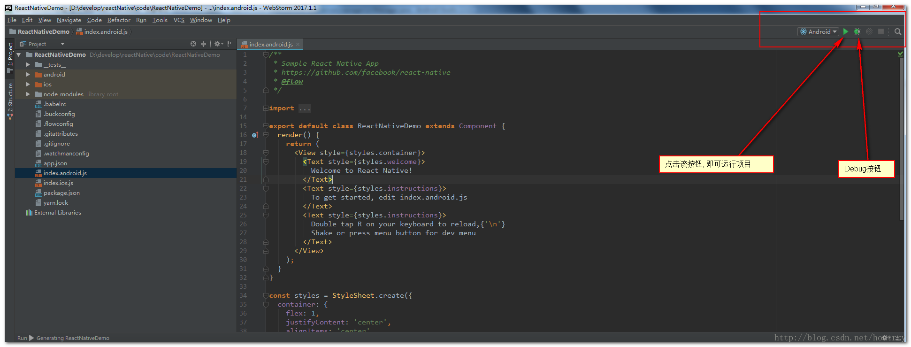Expand the folded import block at line 7

[266, 108]
